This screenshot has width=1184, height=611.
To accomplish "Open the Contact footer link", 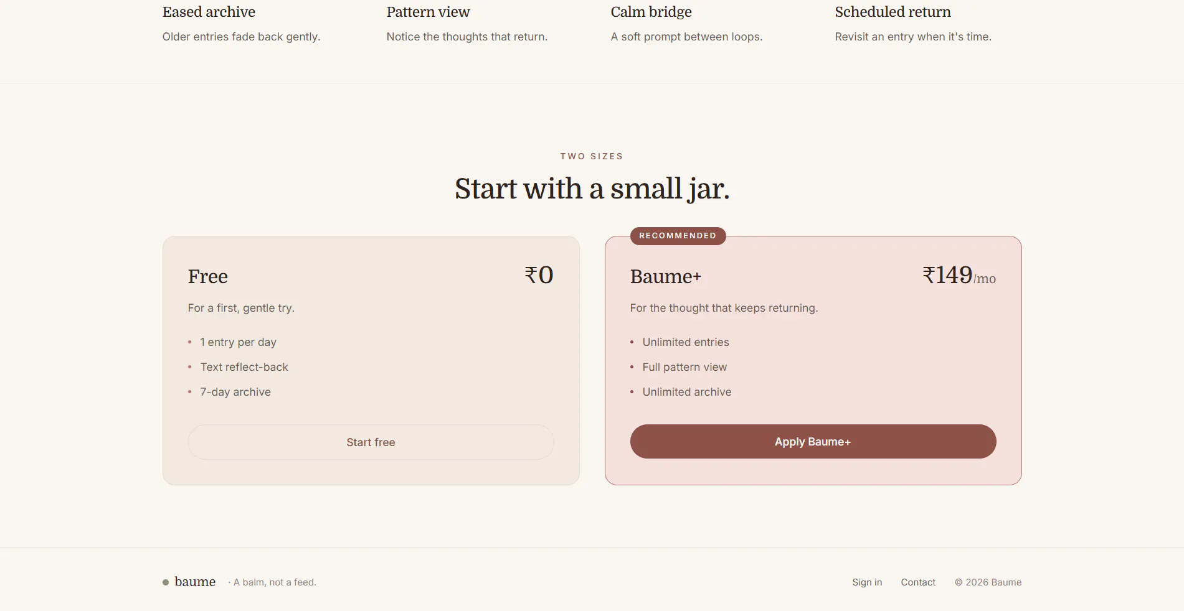I will [x=918, y=582].
